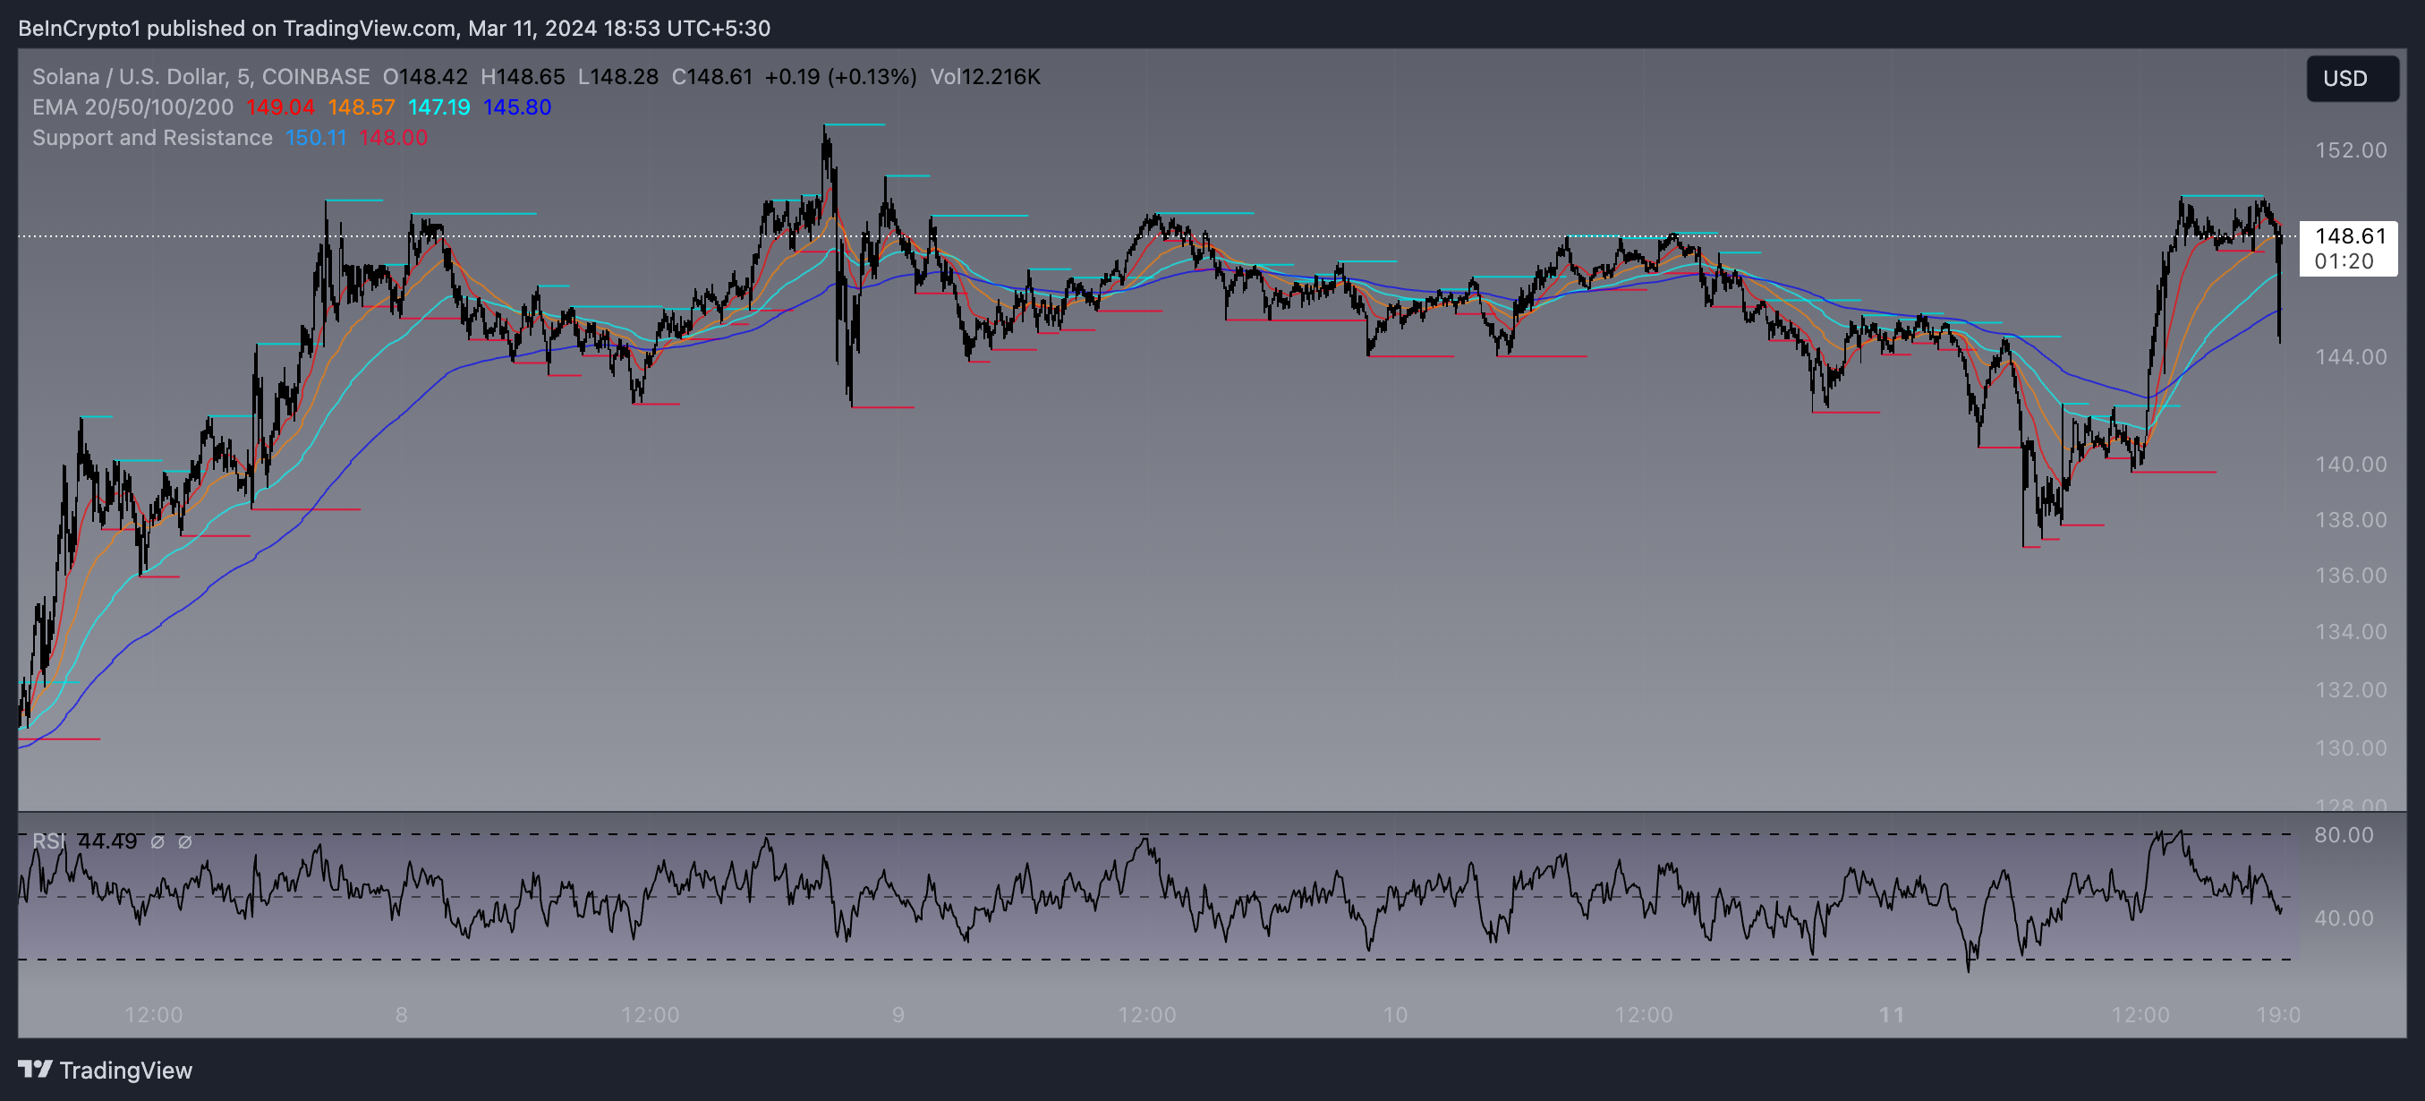Click the first empty-value symbol beside RSI
This screenshot has width=2425, height=1101.
coord(158,842)
